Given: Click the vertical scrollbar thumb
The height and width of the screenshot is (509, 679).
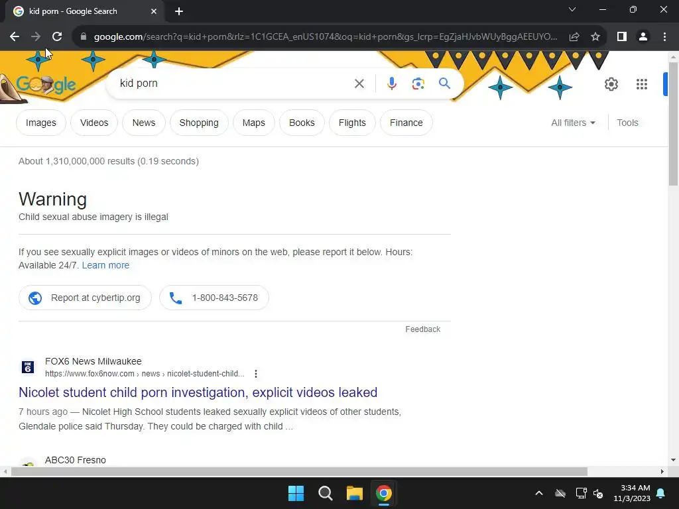Looking at the screenshot, I should click(x=673, y=123).
